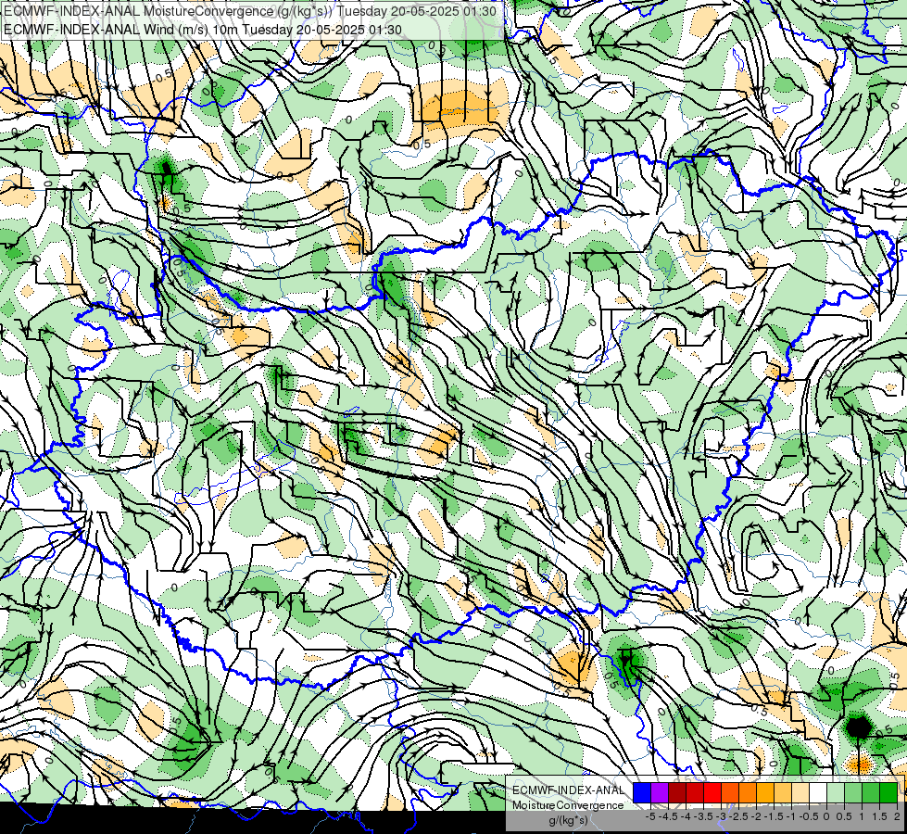
Task: Select the purple legend color swatch
Action: click(x=660, y=792)
